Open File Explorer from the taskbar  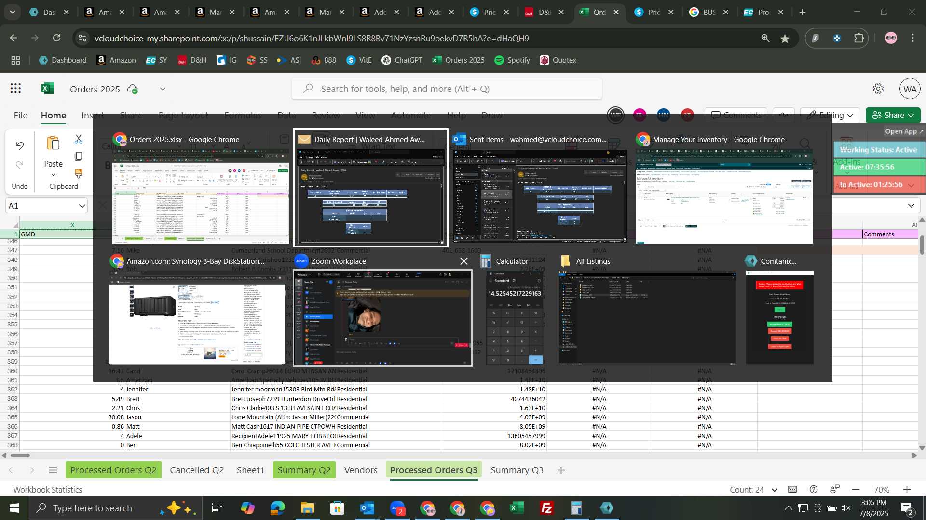(307, 508)
